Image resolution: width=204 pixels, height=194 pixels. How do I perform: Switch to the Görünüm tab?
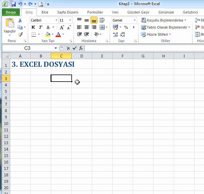pos(166,12)
